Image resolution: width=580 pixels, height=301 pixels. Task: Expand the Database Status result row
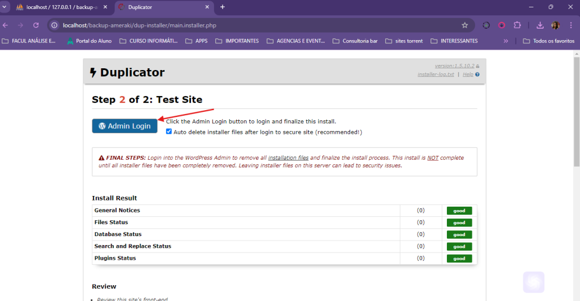[118, 234]
